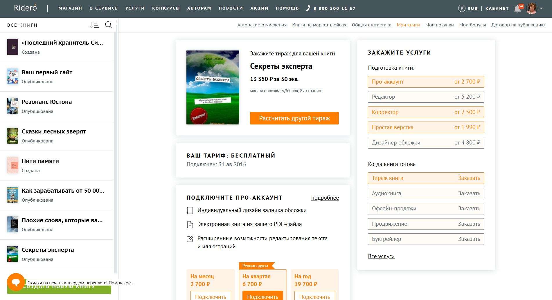Open Нити памяти book
The image size is (552, 300).
pyautogui.click(x=57, y=165)
